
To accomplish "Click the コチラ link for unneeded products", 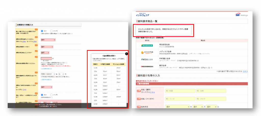I will click(245, 71).
